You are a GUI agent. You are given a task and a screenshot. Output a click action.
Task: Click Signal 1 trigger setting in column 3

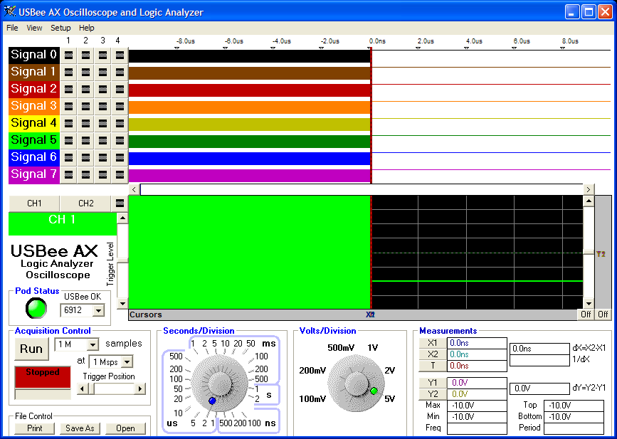tap(102, 73)
